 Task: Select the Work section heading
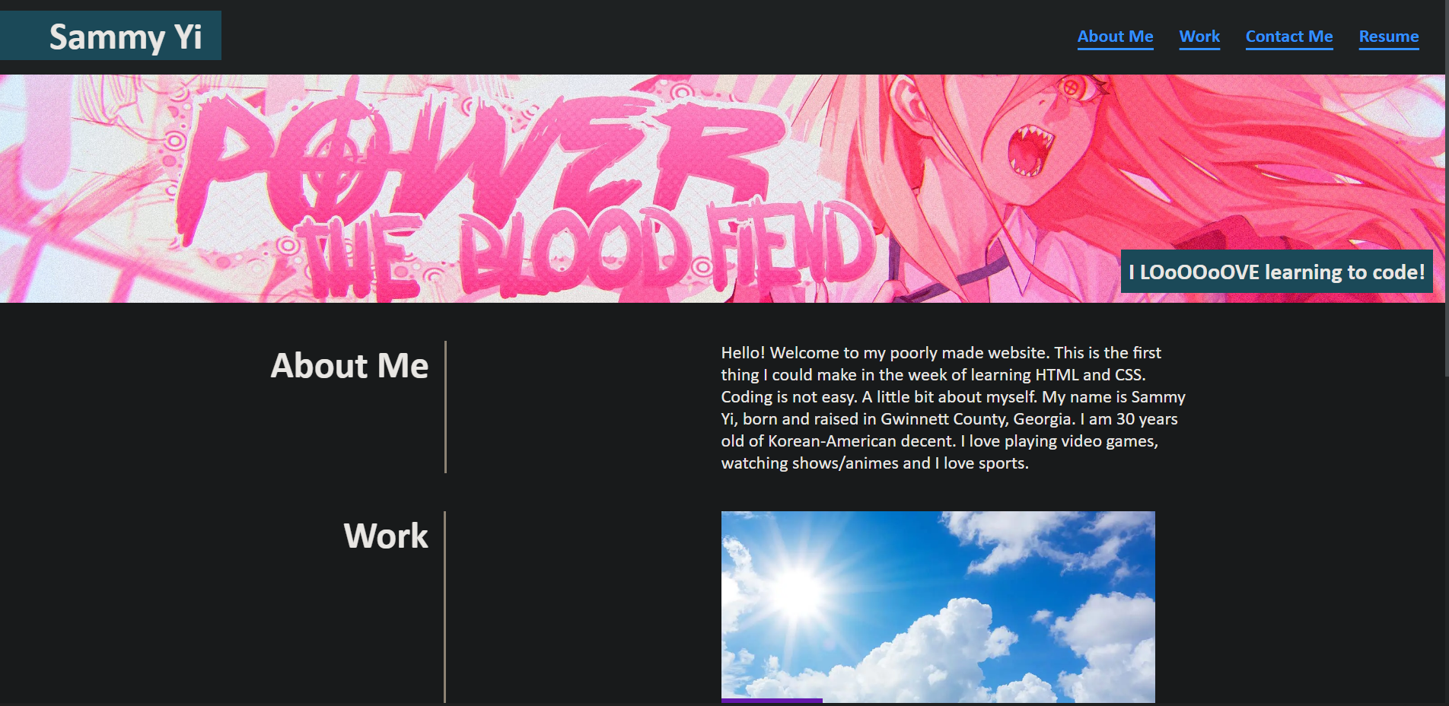coord(386,536)
